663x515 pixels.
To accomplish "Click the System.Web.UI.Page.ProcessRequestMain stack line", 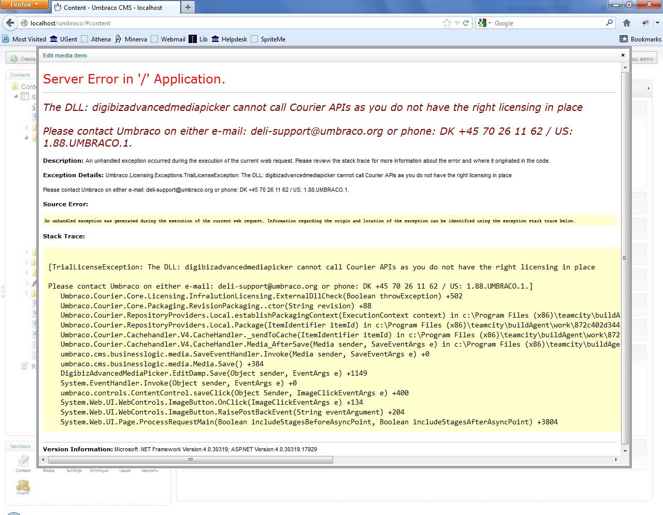I will (x=309, y=422).
